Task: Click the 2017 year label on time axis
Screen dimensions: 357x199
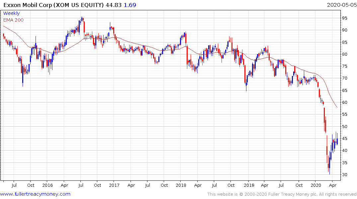Action: [x=114, y=185]
